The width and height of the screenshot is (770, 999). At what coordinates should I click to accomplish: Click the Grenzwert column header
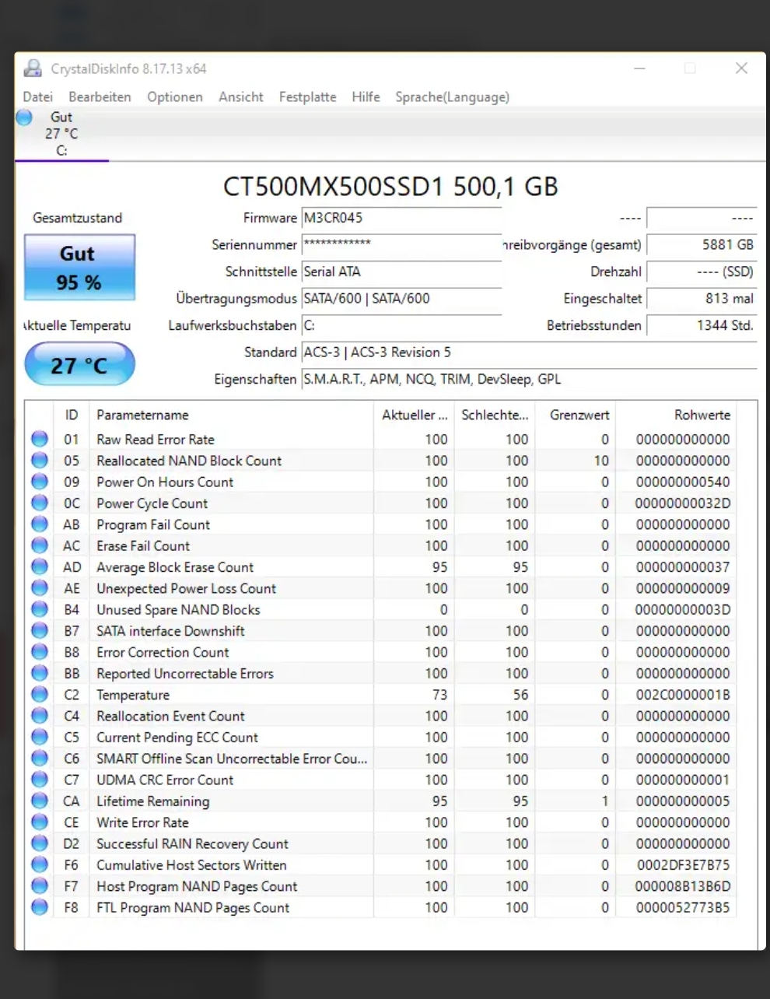576,415
